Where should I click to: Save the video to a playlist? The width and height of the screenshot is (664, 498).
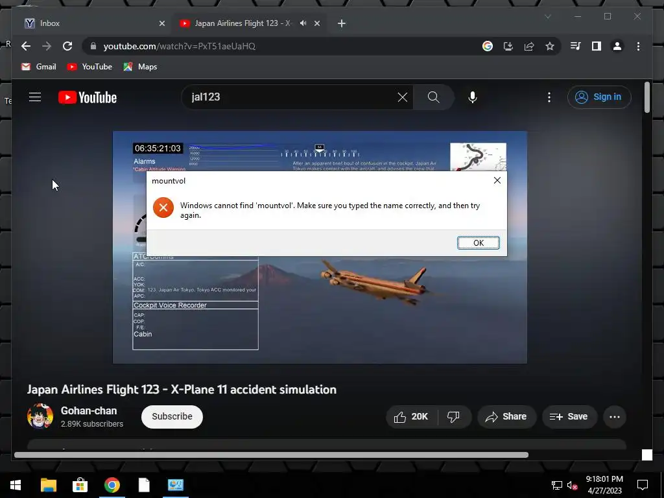[x=569, y=417]
